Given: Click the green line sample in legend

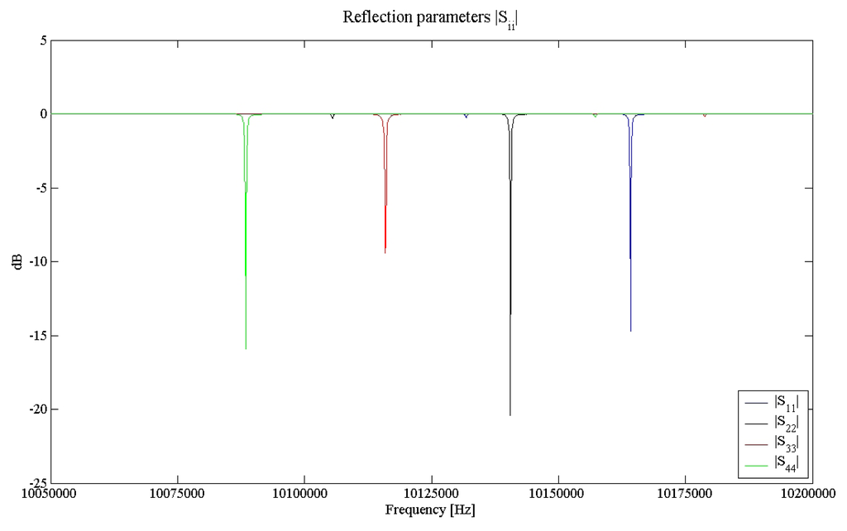Looking at the screenshot, I should click(x=756, y=463).
